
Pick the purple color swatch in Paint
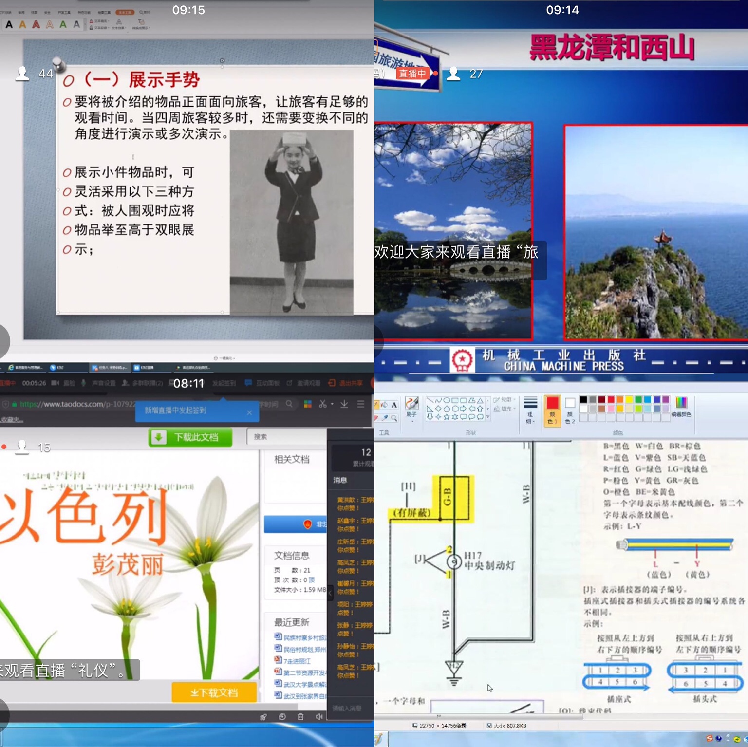pyautogui.click(x=666, y=400)
